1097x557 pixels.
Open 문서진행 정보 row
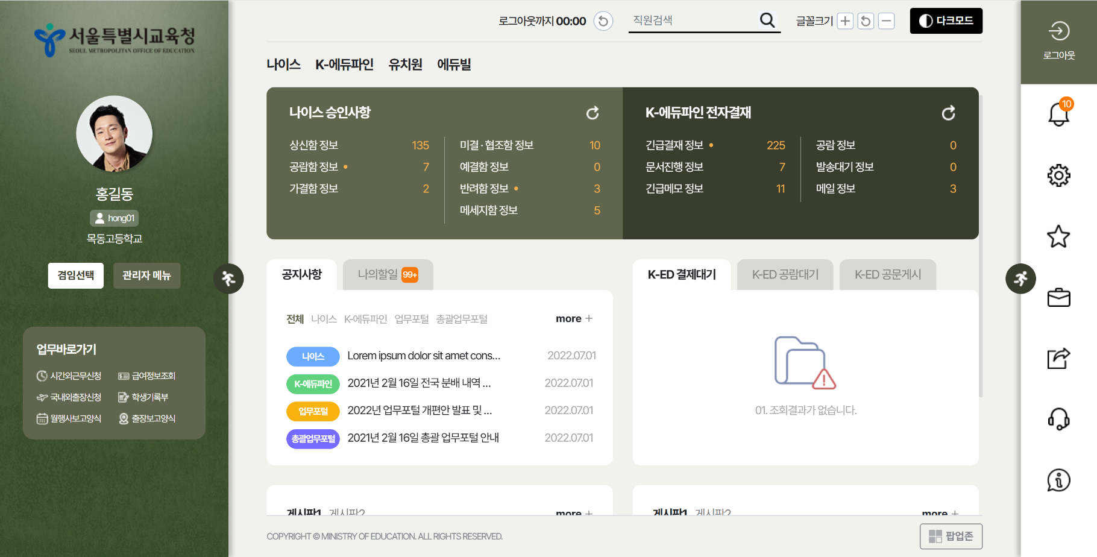click(x=715, y=167)
